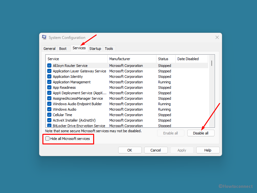This screenshot has height=193, width=257.
Task: Select the Windows Audio service name
Action: (65, 109)
